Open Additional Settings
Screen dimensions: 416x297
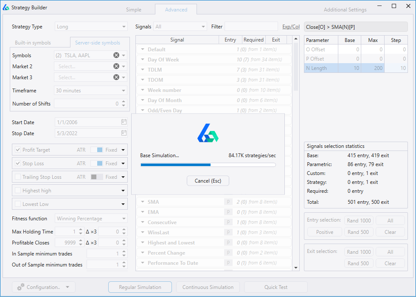pyautogui.click(x=345, y=9)
